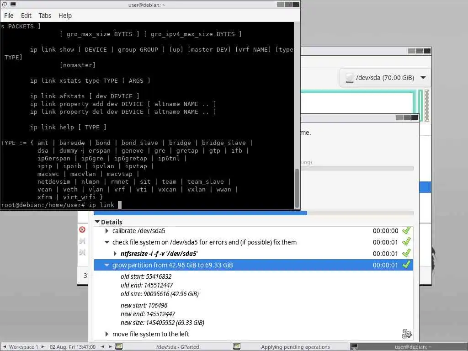This screenshot has height=351, width=468.
Task: Click 'old size: 90095616 (42.96 GiB)' line
Action: pos(160,294)
